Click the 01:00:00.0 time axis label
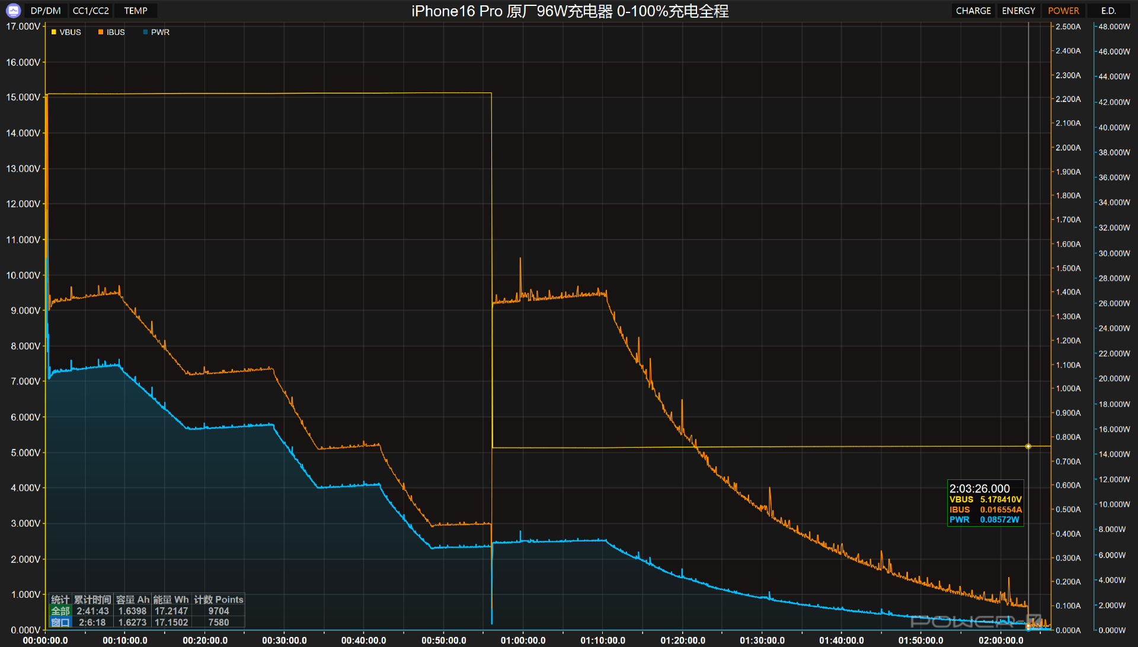The width and height of the screenshot is (1138, 647). click(523, 640)
